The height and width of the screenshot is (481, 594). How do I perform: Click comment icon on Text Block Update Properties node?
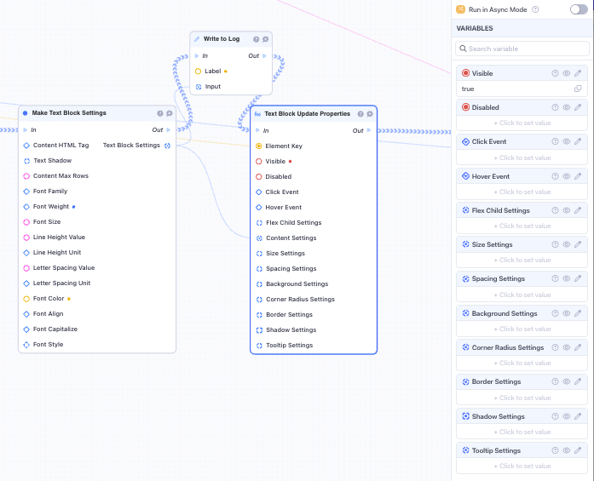click(x=370, y=113)
